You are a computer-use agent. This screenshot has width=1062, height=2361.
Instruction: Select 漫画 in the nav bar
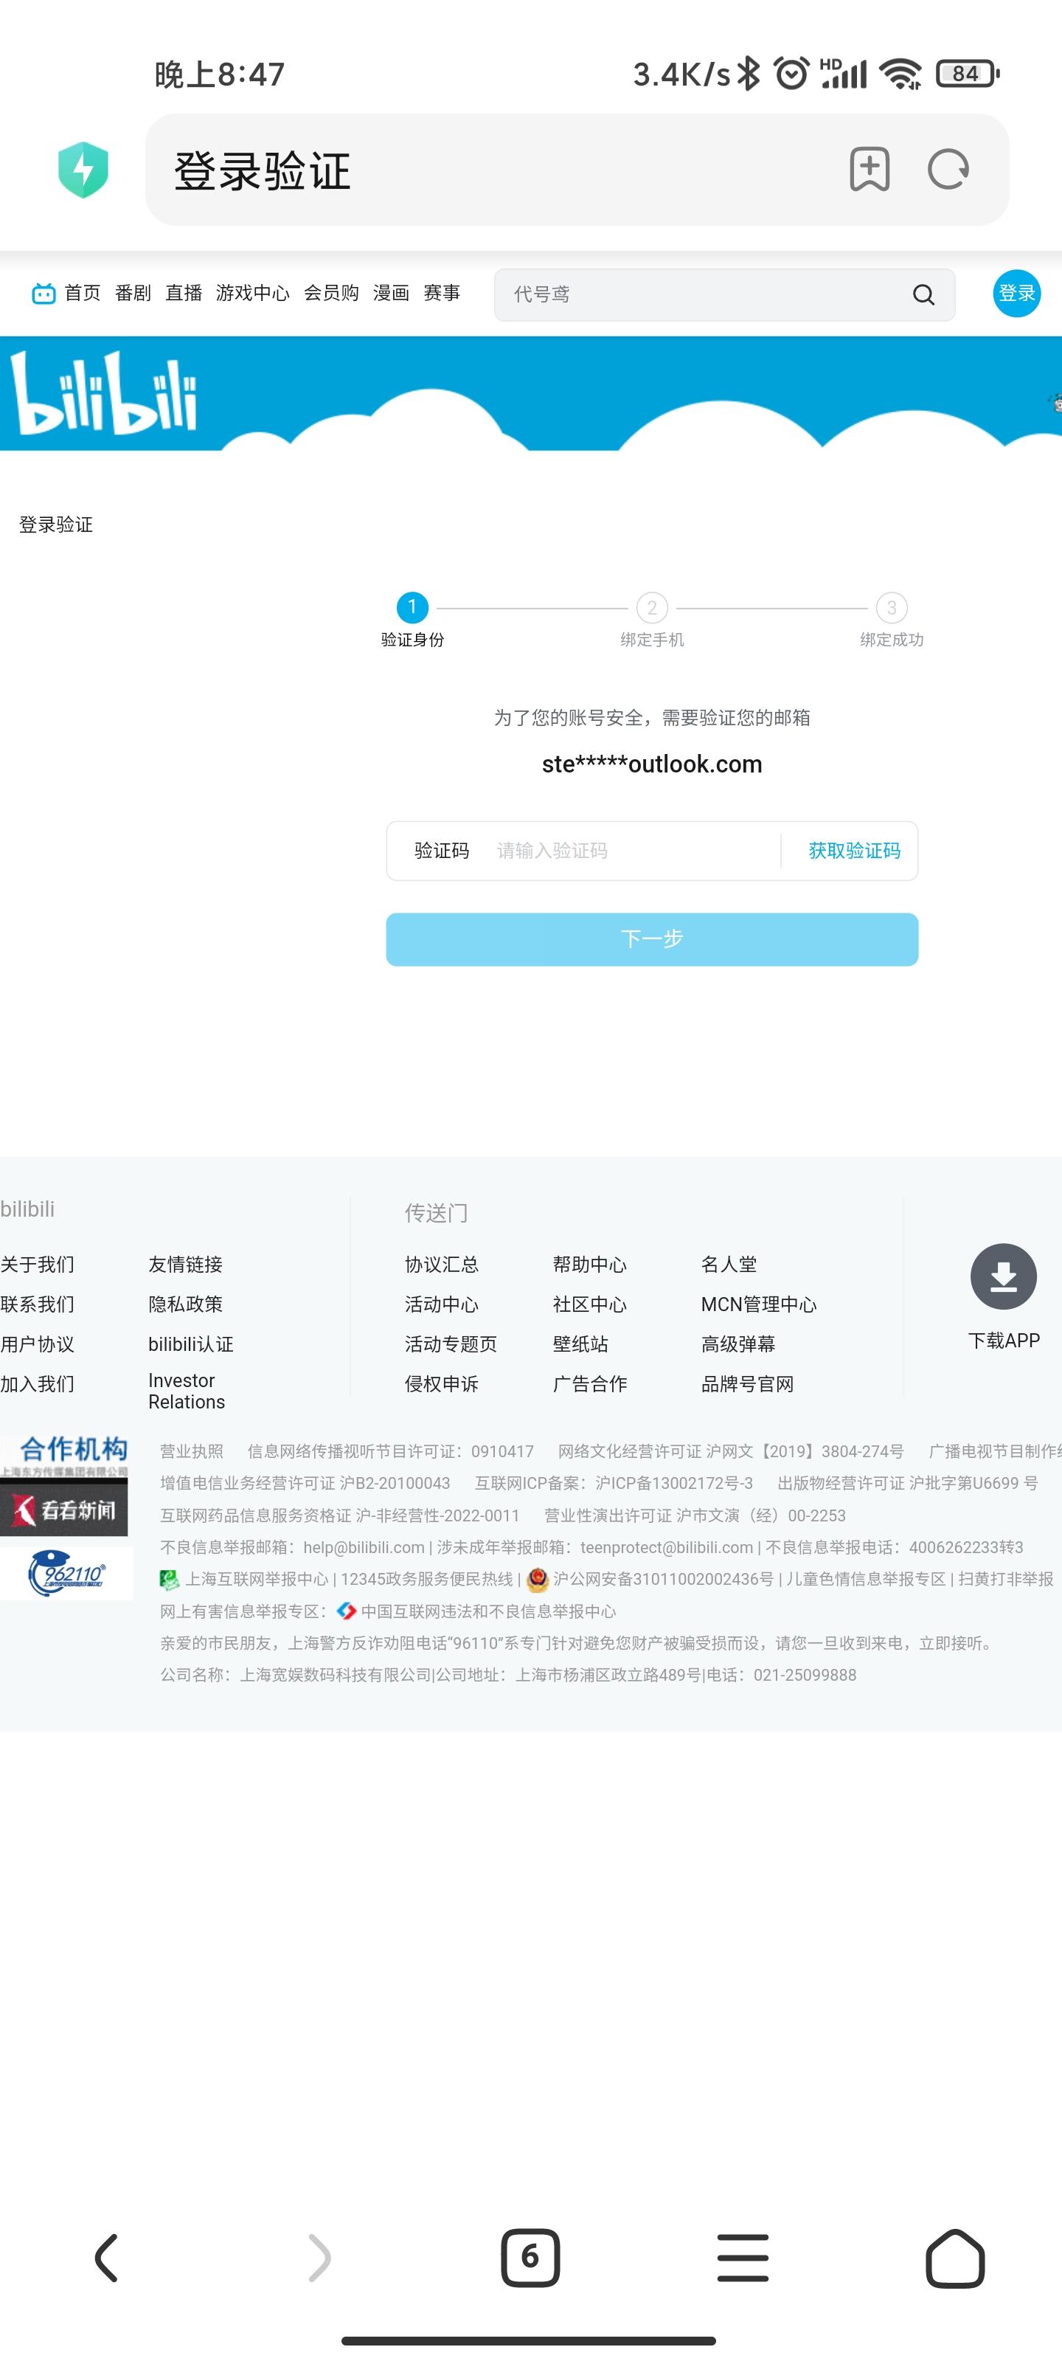coord(392,294)
